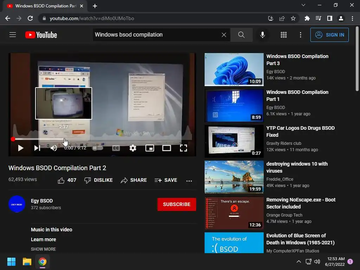Open the Windows Start menu
Image resolution: width=360 pixels, height=270 pixels.
11,262
